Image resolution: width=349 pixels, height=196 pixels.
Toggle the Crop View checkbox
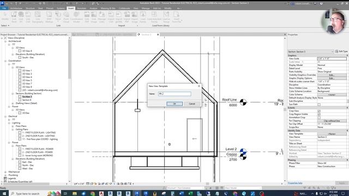[319, 111]
